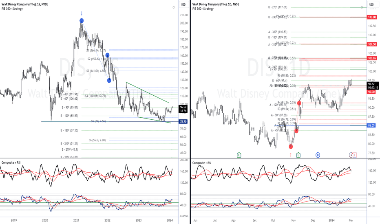Click the blue 78.70 price label
This screenshot has width=380, height=224.
[183, 122]
